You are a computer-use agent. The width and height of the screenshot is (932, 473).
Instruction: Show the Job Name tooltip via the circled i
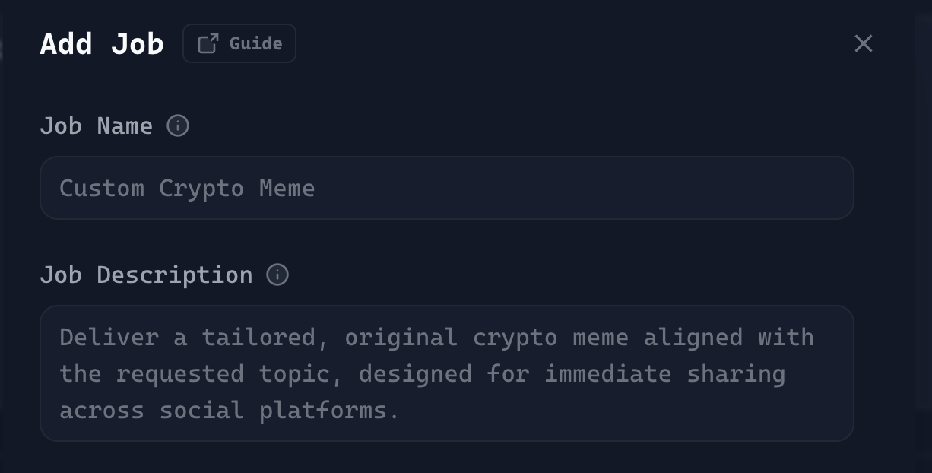pos(178,125)
